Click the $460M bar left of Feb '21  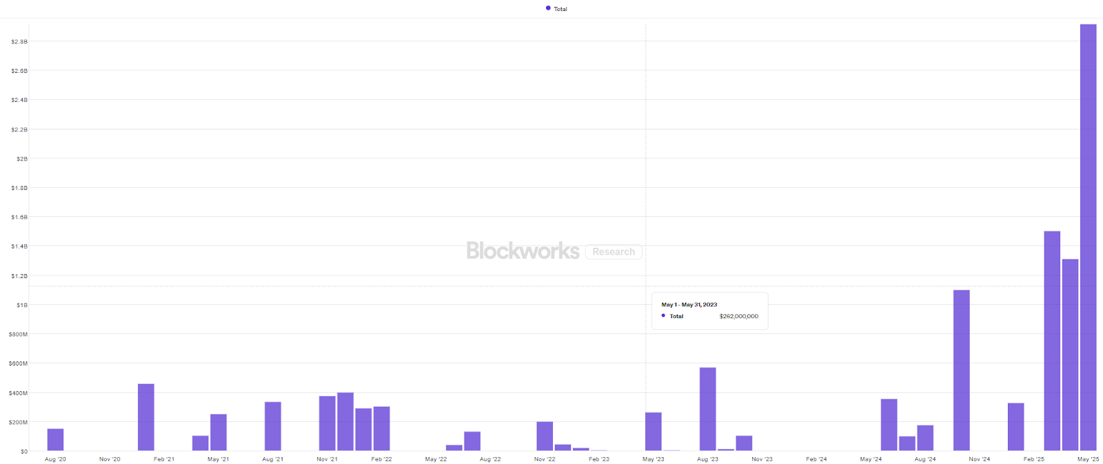(x=145, y=417)
